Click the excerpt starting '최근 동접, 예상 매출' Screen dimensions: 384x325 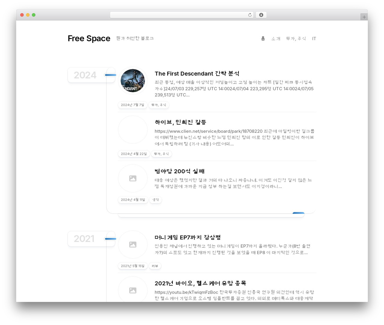234,88
